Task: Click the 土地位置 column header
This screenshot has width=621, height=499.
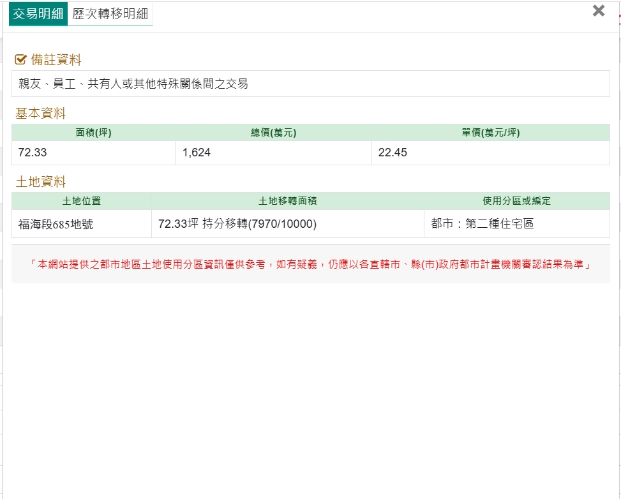Action: pos(81,201)
